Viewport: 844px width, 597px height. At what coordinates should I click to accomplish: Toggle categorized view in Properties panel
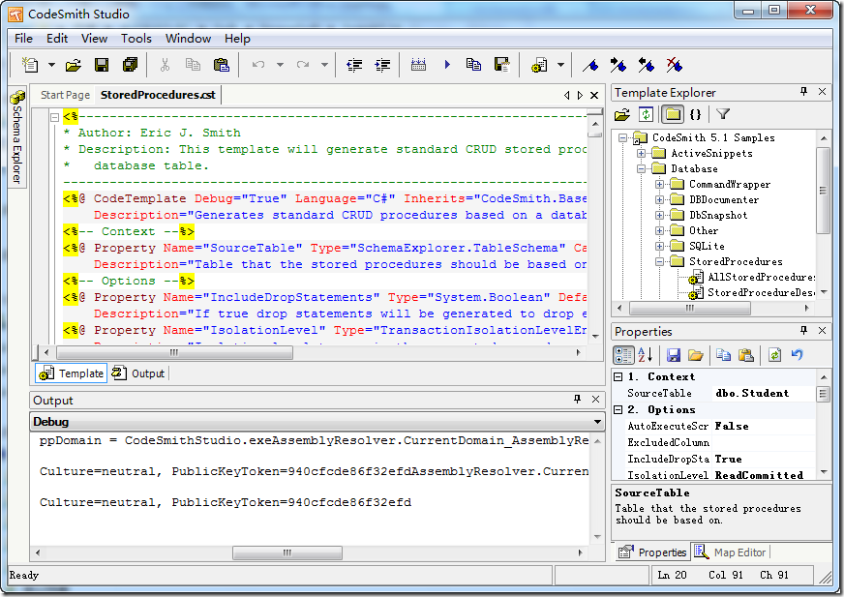tap(624, 355)
